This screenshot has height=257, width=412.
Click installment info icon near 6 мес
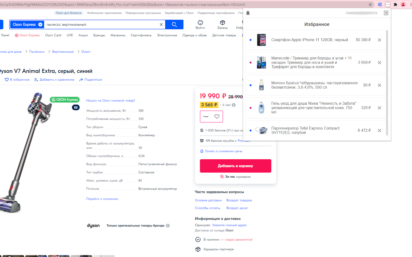coord(234,105)
